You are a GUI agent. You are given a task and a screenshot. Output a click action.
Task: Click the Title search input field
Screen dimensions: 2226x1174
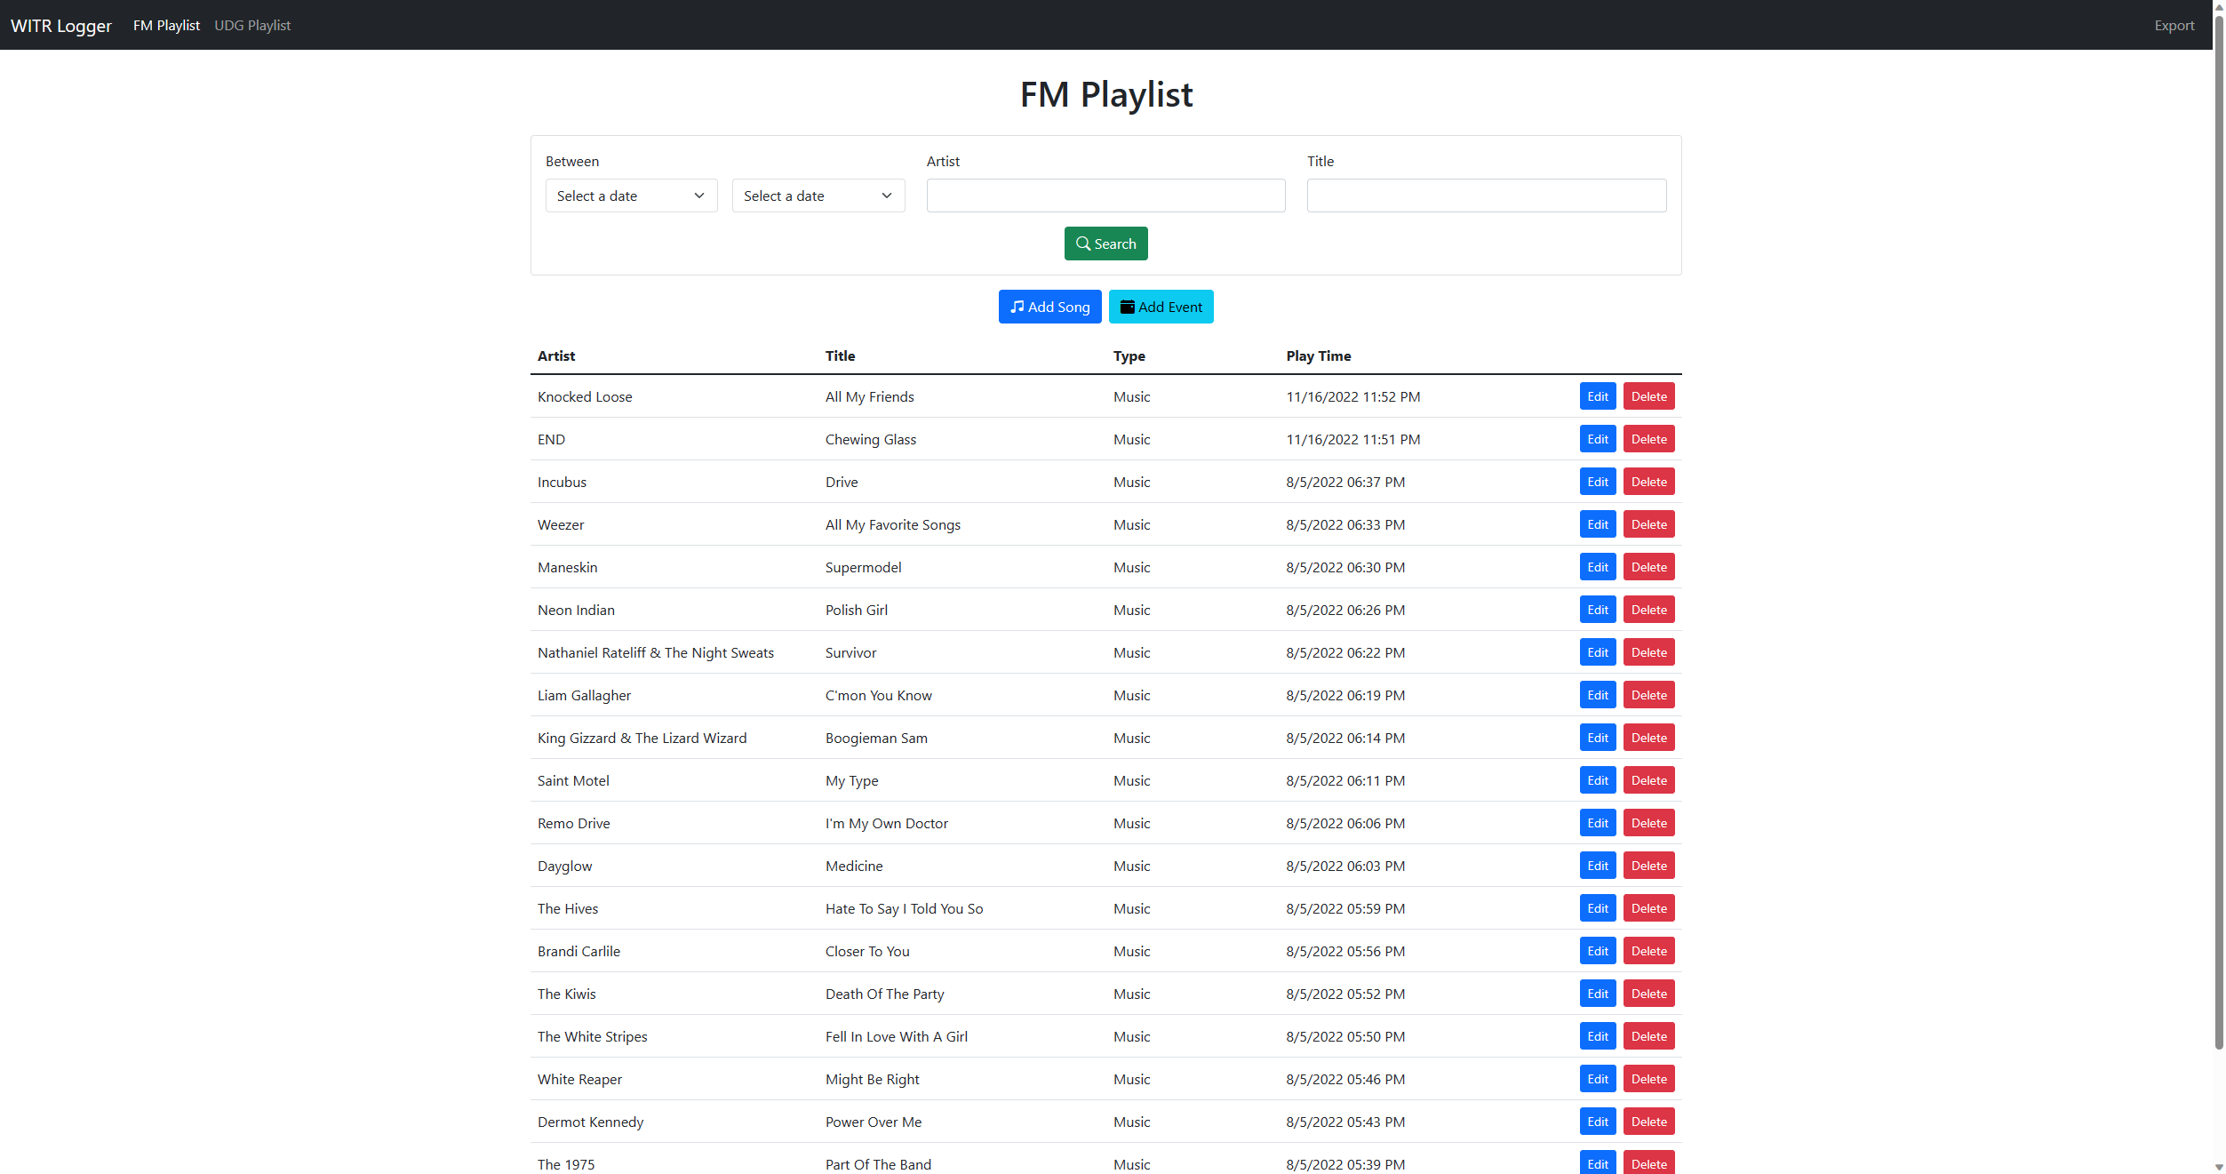(1486, 195)
